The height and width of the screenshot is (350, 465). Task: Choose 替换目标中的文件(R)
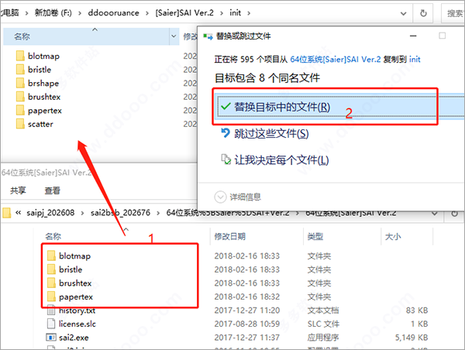(341, 106)
